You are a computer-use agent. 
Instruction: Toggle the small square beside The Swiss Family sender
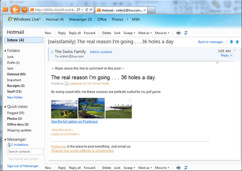click(x=52, y=52)
